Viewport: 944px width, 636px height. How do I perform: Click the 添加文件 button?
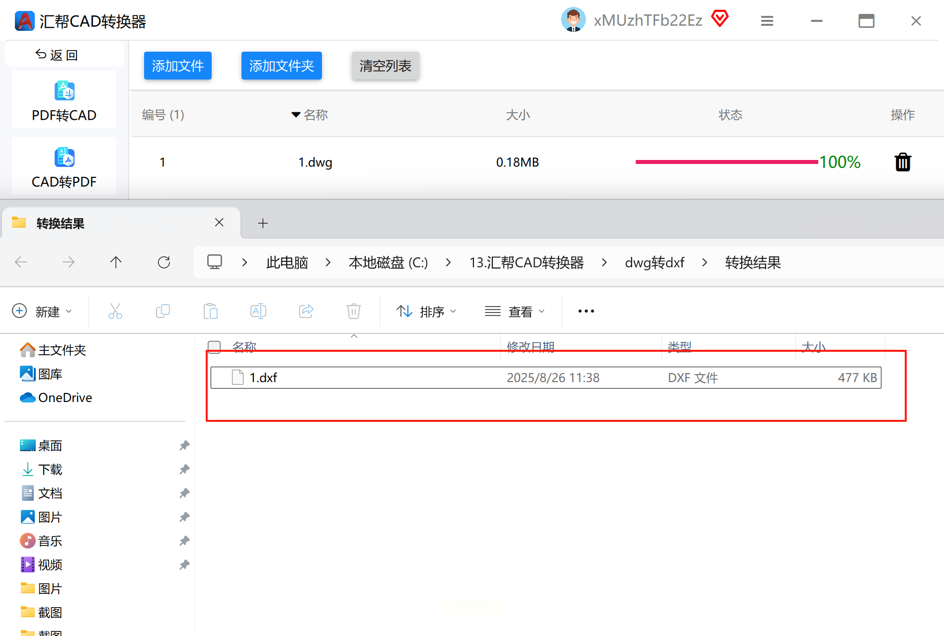point(177,66)
